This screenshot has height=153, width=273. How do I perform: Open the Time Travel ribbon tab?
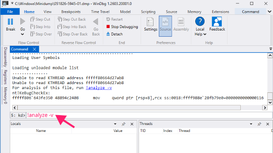(x=100, y=12)
